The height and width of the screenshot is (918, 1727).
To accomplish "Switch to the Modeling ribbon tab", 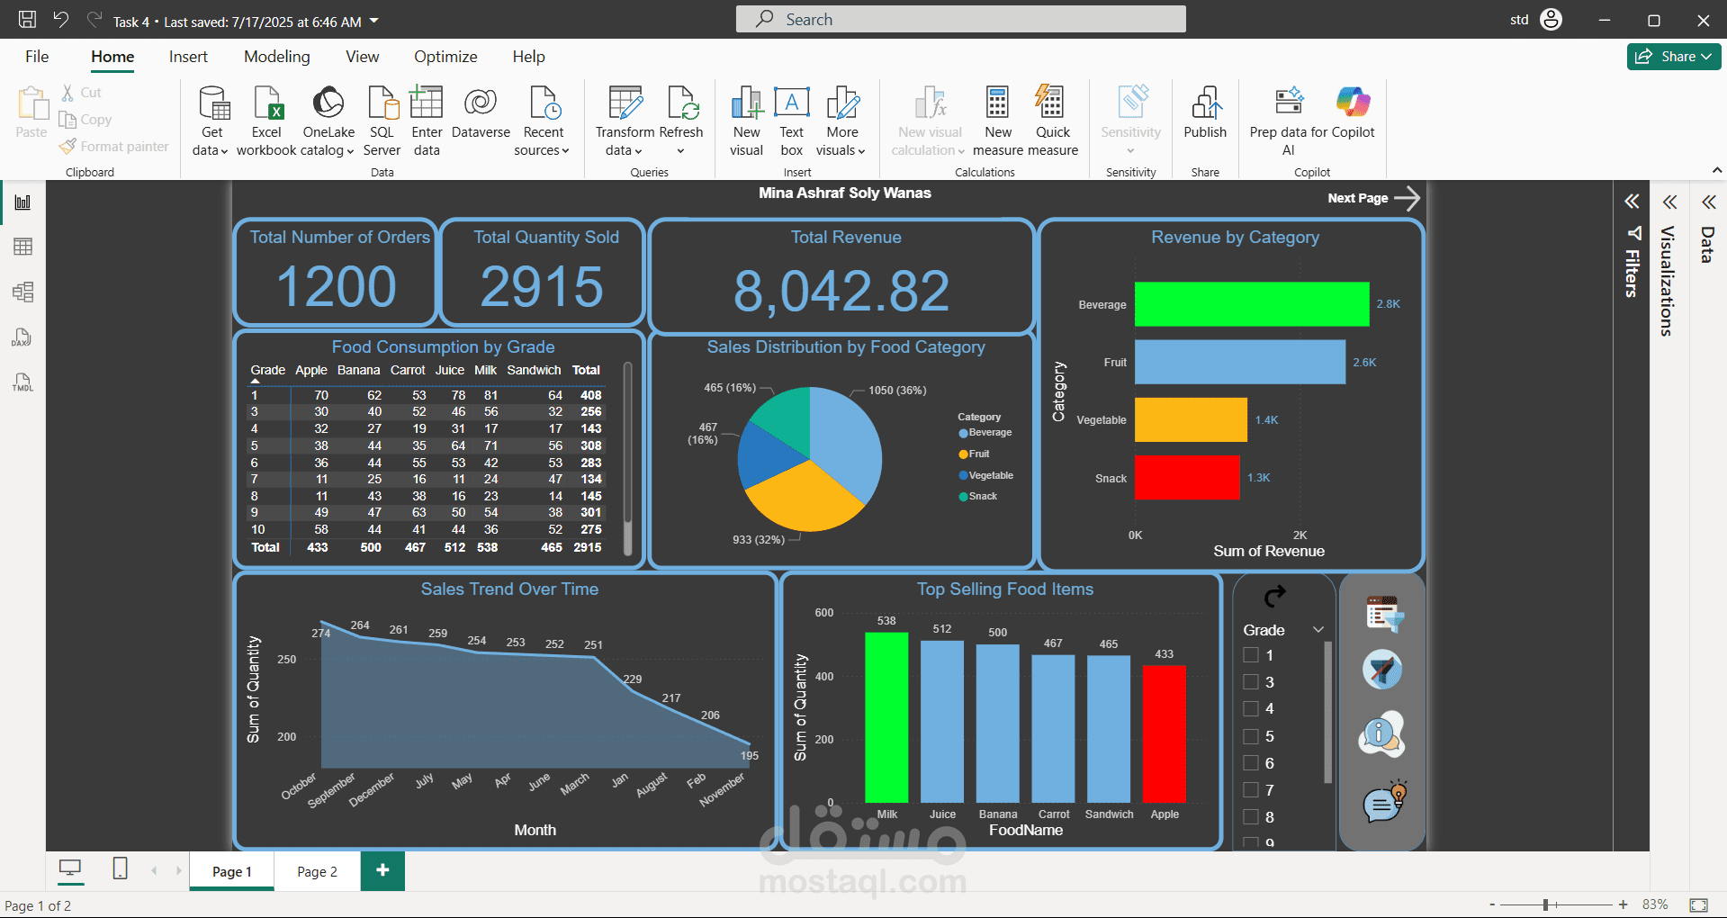I will coord(276,56).
